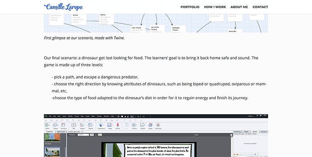Image resolution: width=312 pixels, height=157 pixels.
Task: Click the Shapes icon in Captivate toolbar
Action: tap(82, 125)
